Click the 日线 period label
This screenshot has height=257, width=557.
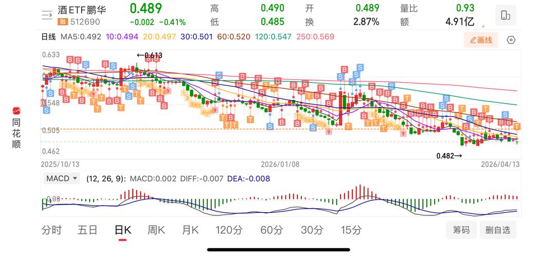[x=49, y=37]
